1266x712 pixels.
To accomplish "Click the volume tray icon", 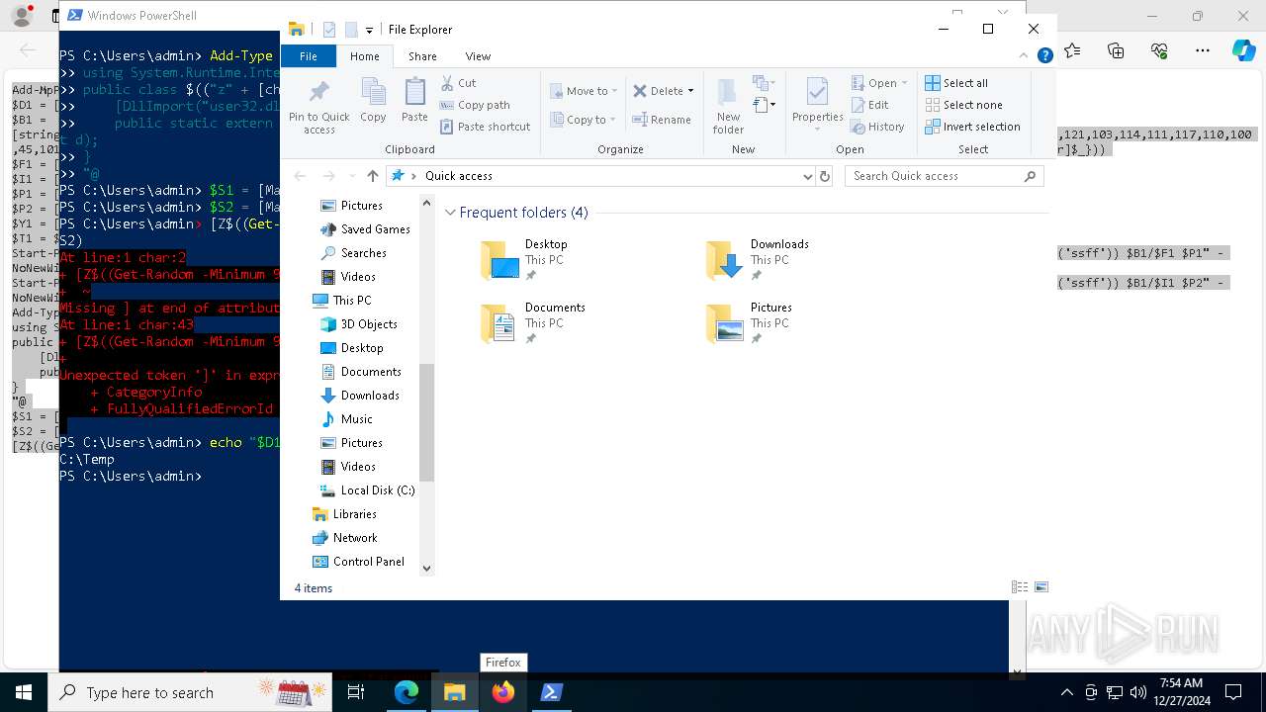I will click(1138, 692).
